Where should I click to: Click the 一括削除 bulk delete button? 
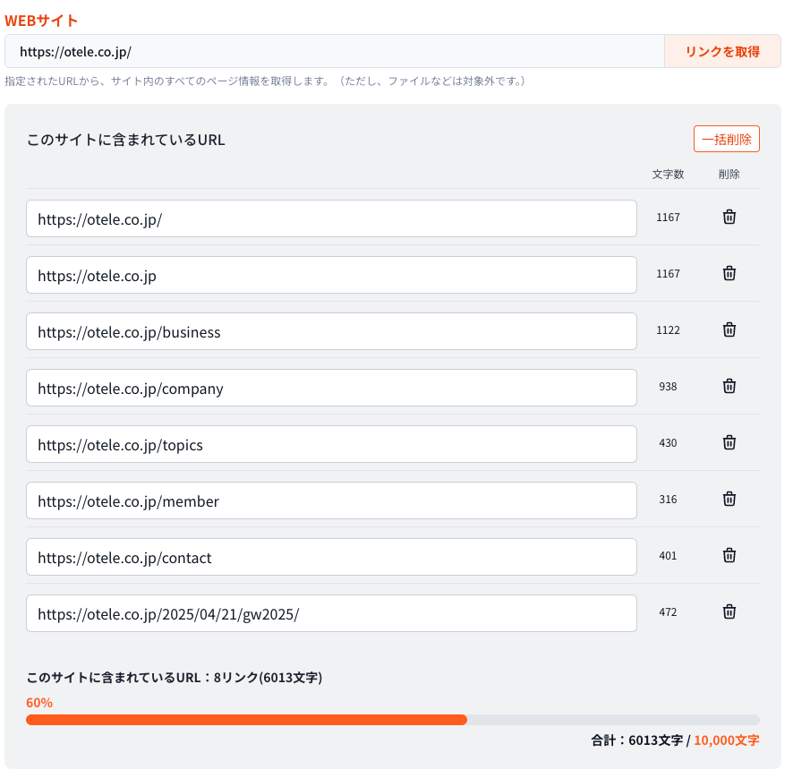pyautogui.click(x=726, y=140)
